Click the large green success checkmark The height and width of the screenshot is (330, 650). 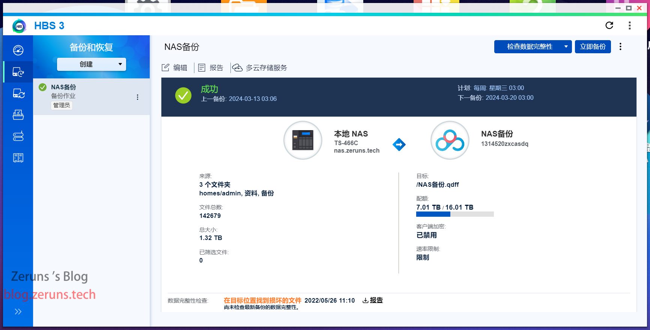point(183,95)
